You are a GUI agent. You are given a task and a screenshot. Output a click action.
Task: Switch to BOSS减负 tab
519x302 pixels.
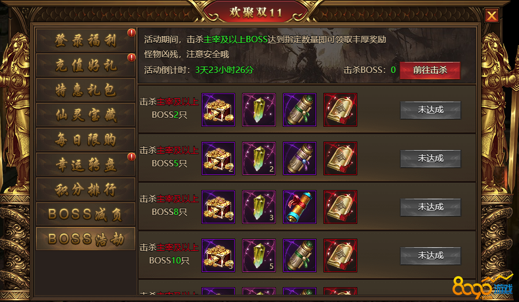pos(86,214)
